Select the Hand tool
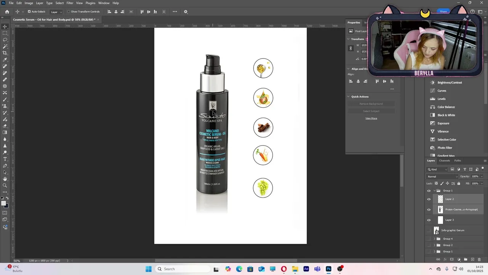This screenshot has height=275, width=488. (x=5, y=179)
